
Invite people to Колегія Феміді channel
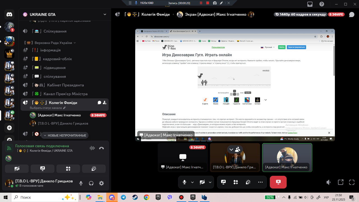[105, 103]
